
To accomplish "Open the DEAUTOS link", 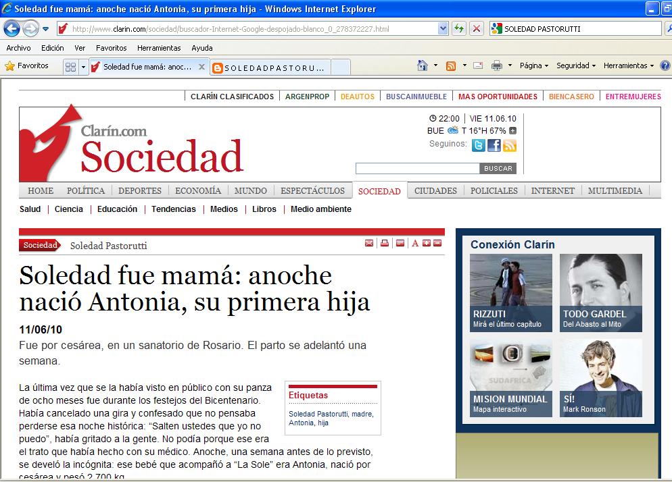I will (358, 97).
